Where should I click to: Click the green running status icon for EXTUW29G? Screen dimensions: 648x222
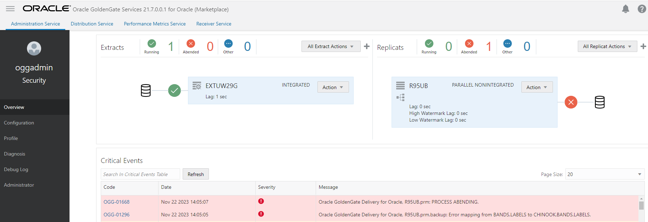pyautogui.click(x=174, y=90)
